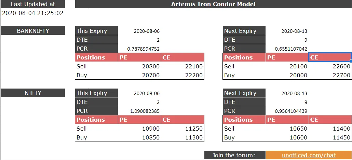Select the NIFTY buy CE strike 11300
The height and width of the screenshot is (160, 352).
coord(193,137)
